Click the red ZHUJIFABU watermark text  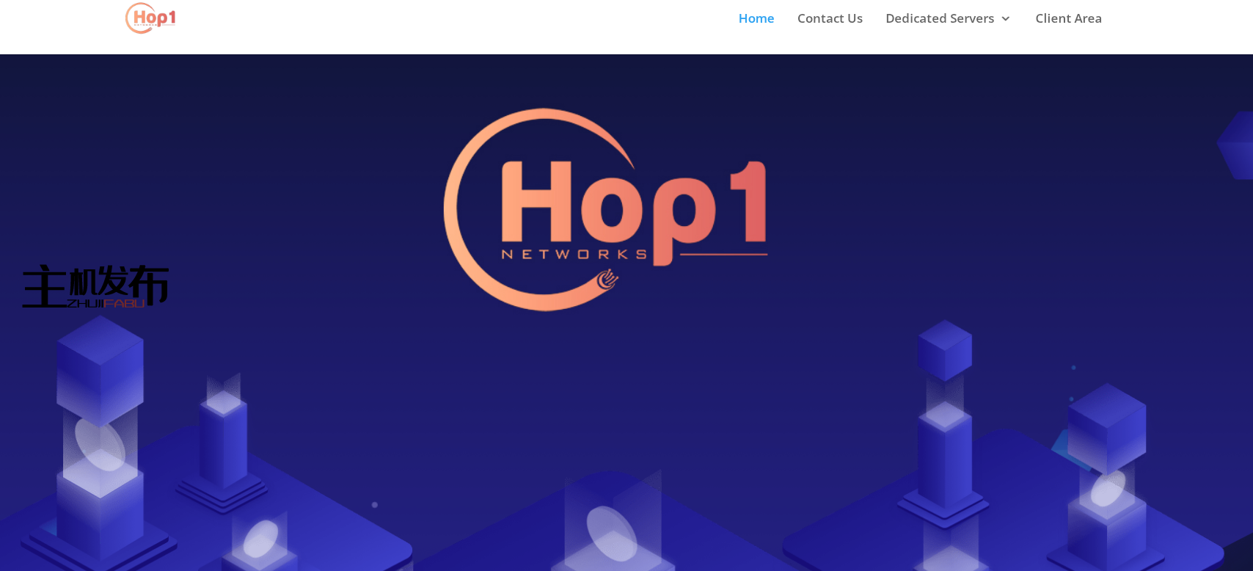[106, 303]
